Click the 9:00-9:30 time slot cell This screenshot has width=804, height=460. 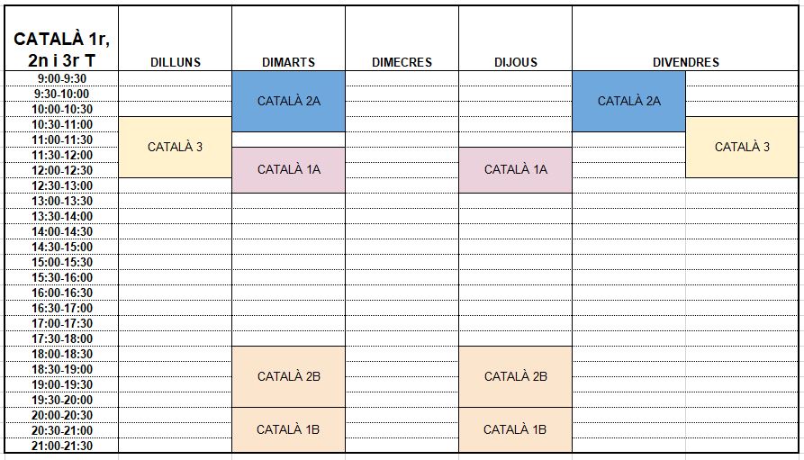coord(61,78)
